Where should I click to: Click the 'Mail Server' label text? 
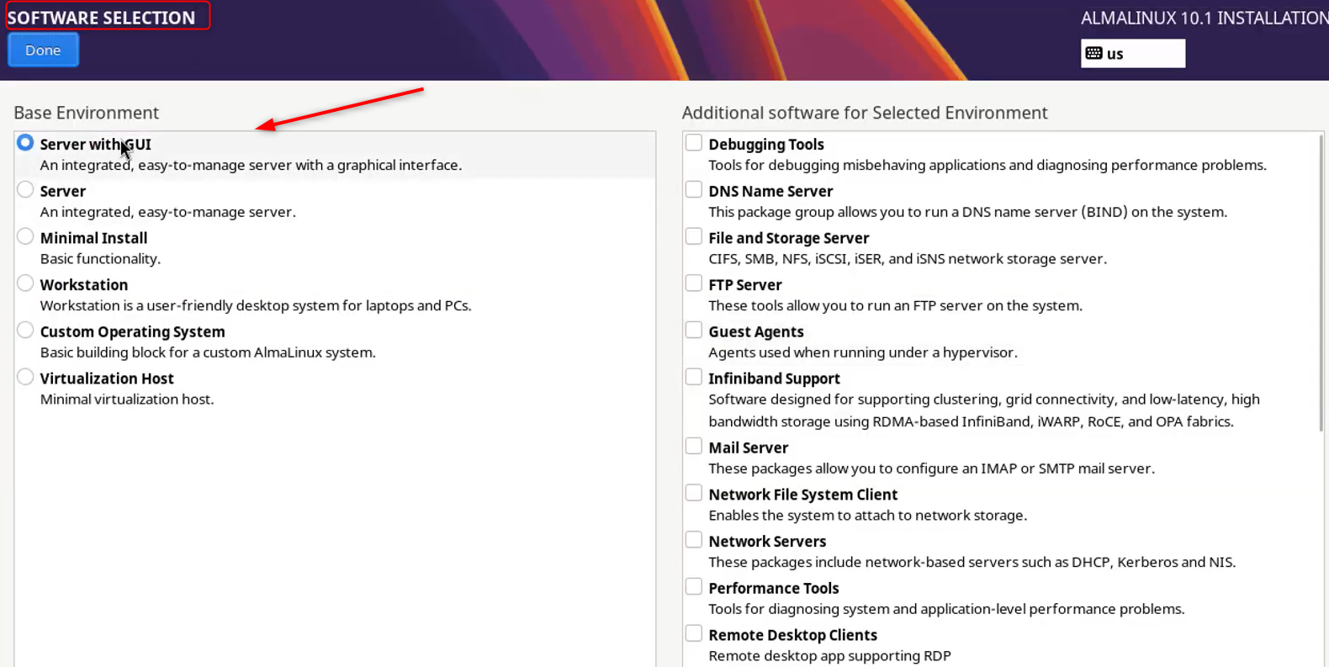749,448
